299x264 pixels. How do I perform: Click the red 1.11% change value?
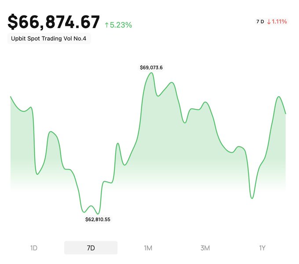(x=279, y=22)
